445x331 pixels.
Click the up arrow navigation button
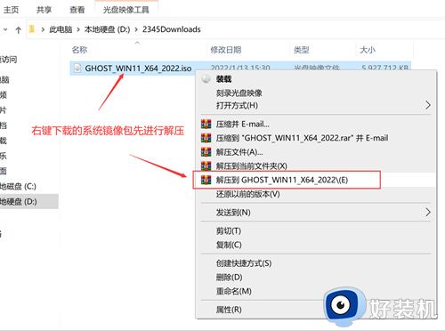click(19, 29)
